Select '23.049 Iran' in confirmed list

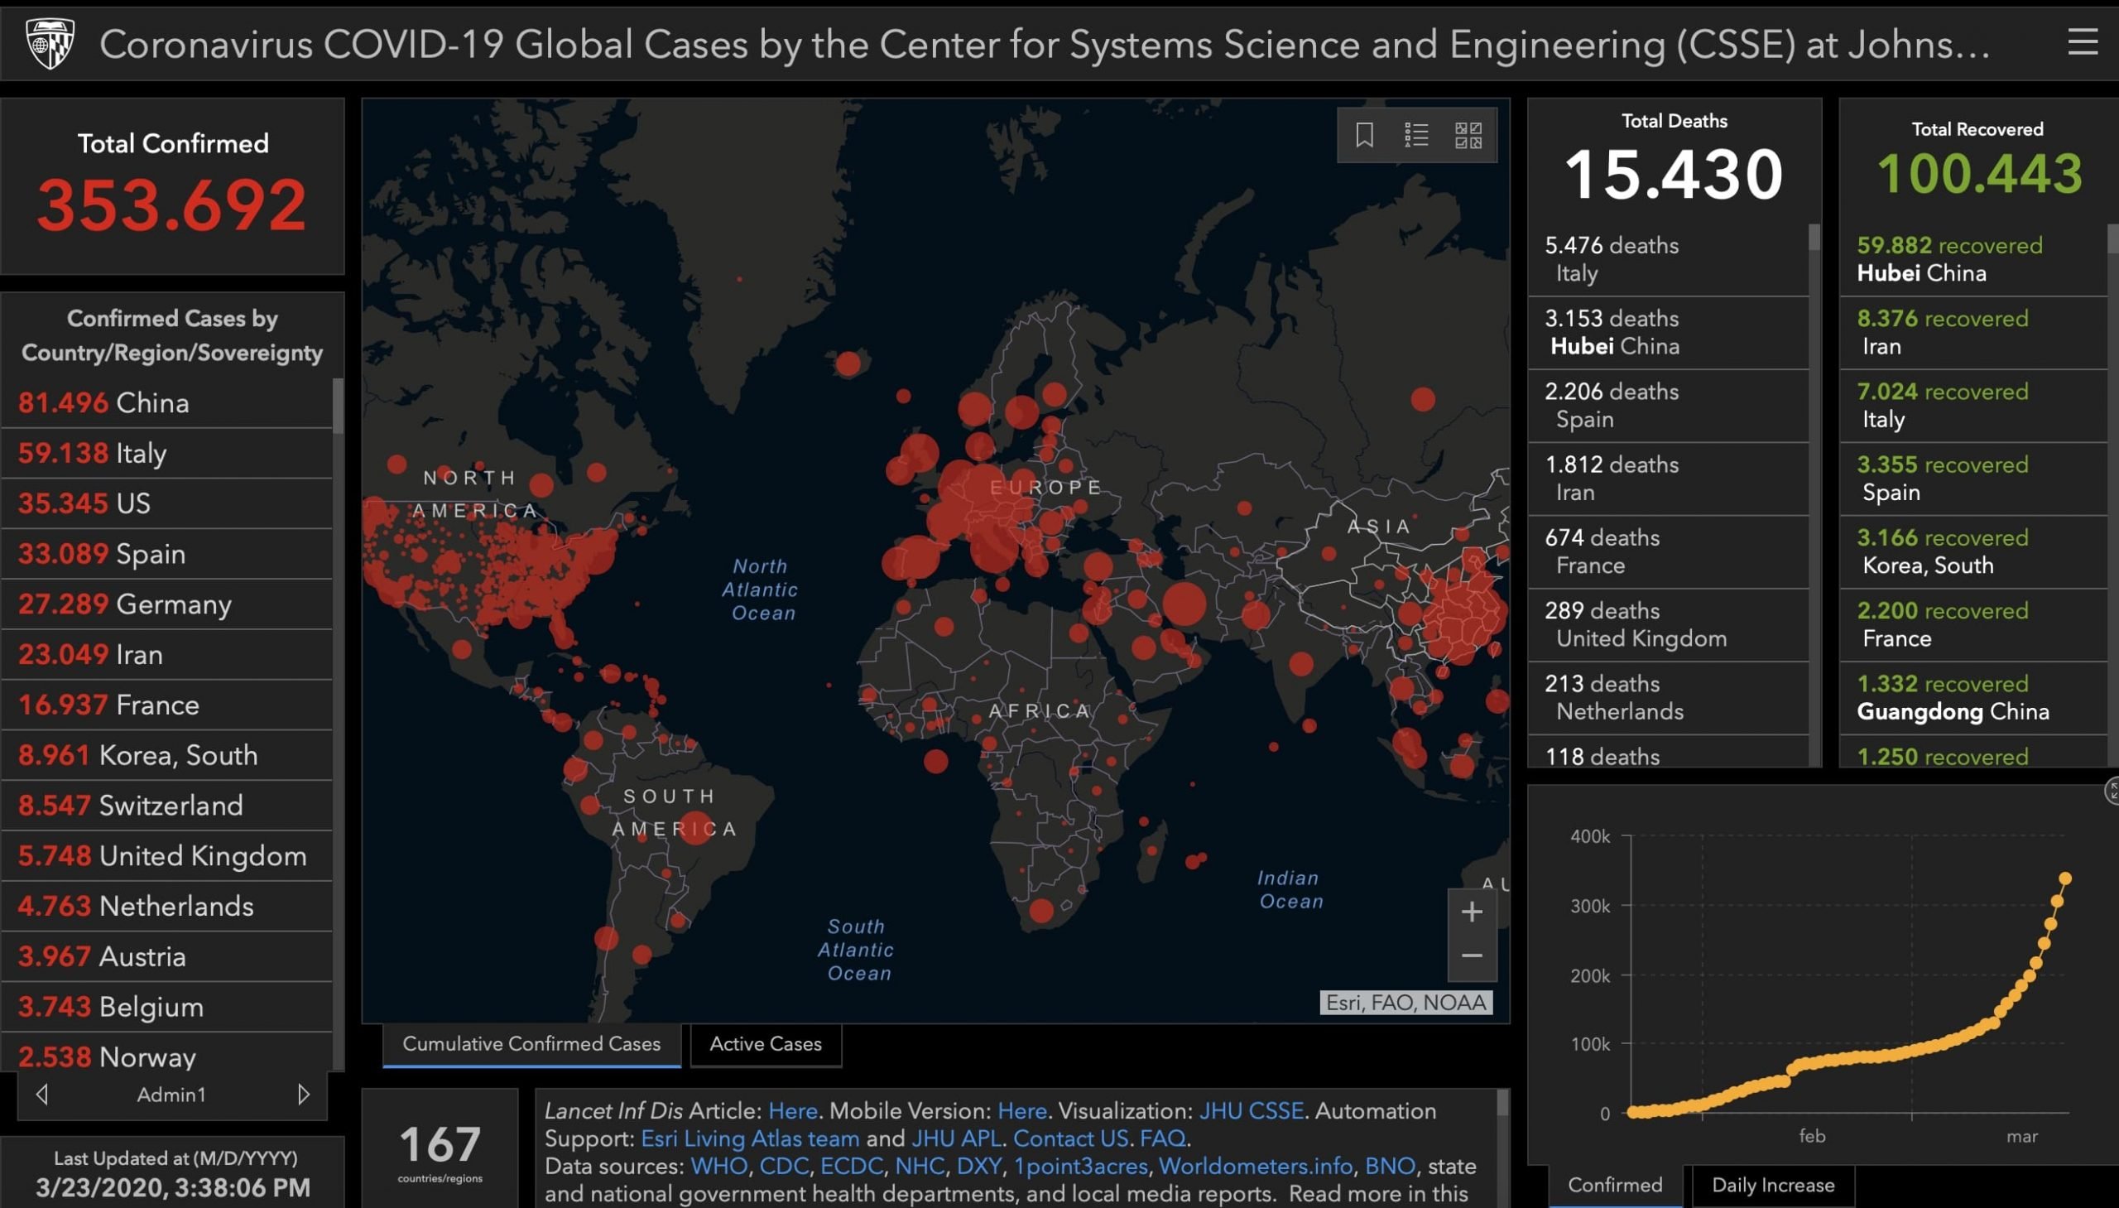166,655
